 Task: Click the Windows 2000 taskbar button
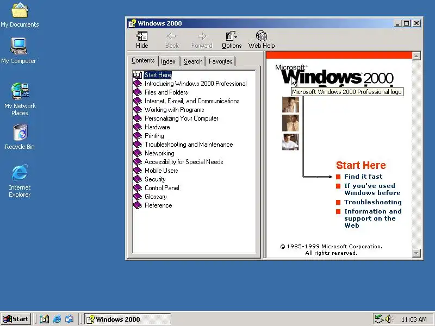point(128,319)
